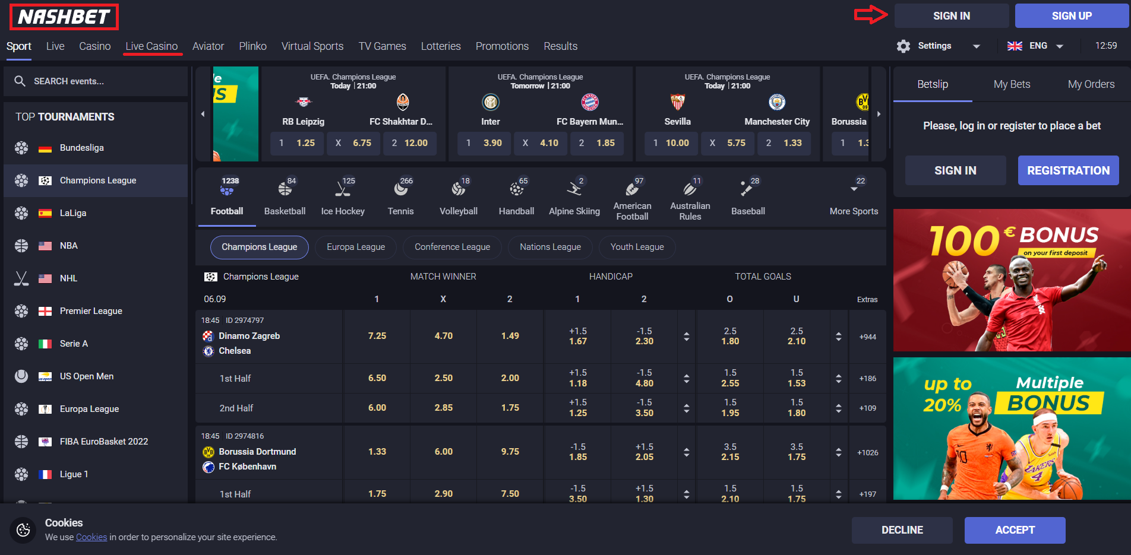The height and width of the screenshot is (555, 1131).
Task: Open +944 extras for Dinamo Zagreb match
Action: point(867,337)
